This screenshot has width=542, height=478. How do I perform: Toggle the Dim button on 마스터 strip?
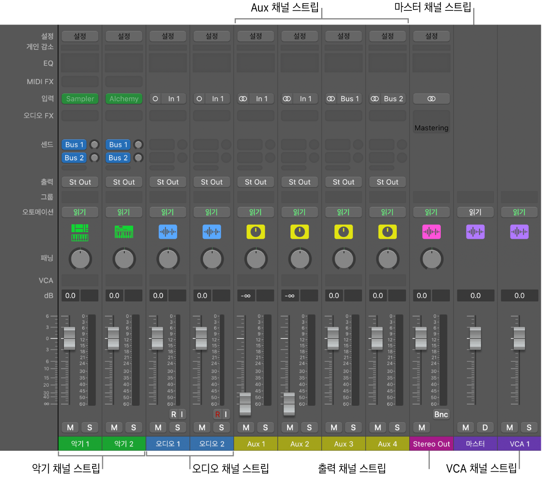[485, 427]
